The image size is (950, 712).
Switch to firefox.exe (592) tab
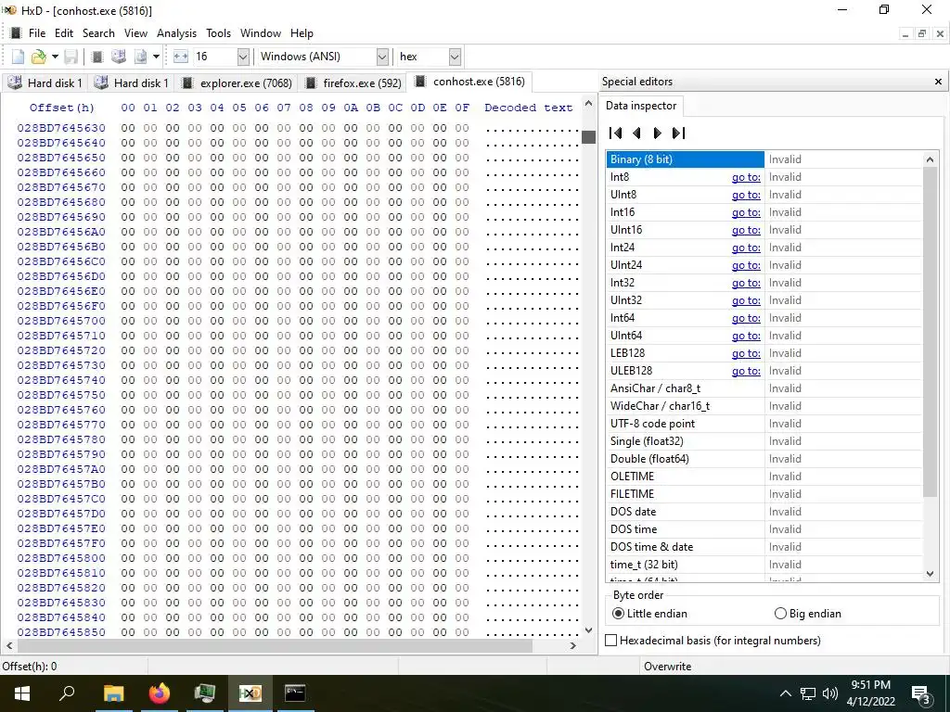pos(353,83)
